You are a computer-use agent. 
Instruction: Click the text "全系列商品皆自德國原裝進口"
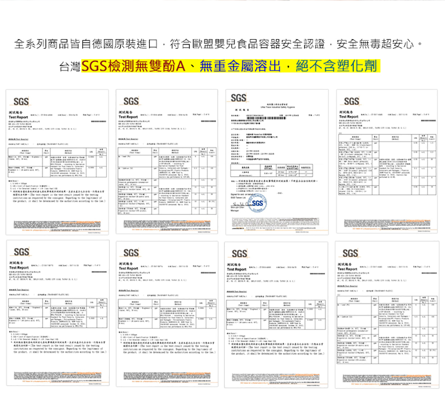(86, 44)
